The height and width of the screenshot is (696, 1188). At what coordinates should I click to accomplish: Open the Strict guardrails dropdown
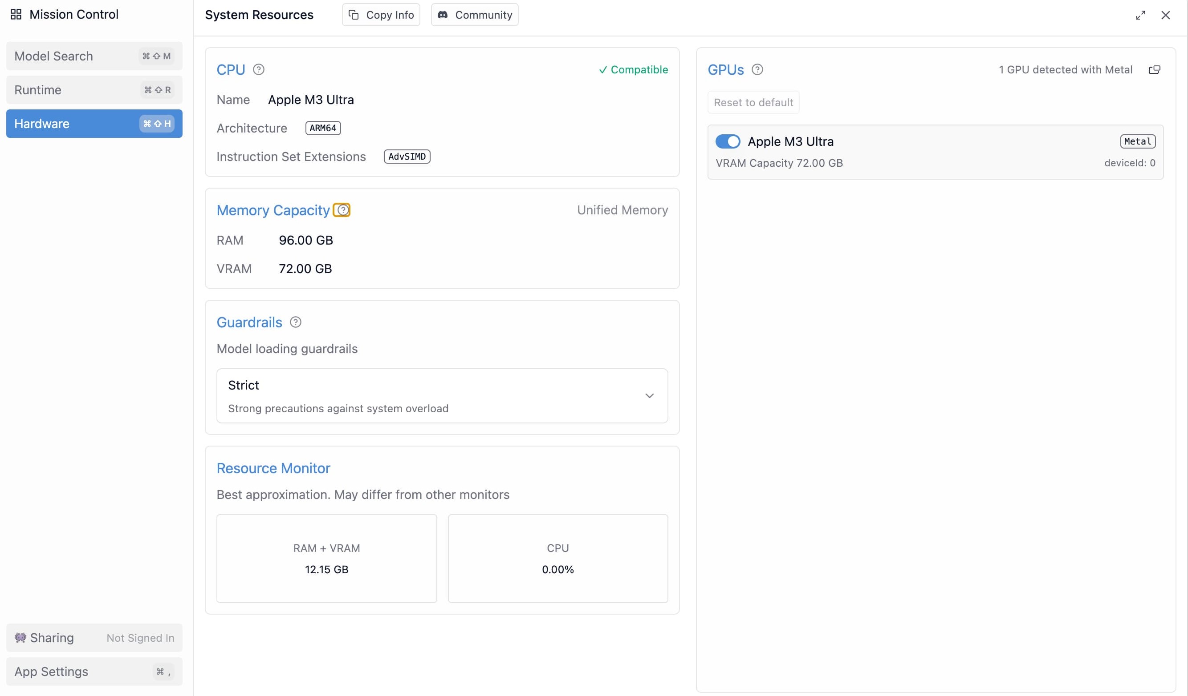coord(441,395)
